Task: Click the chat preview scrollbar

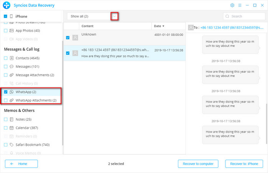Action: tap(266, 123)
